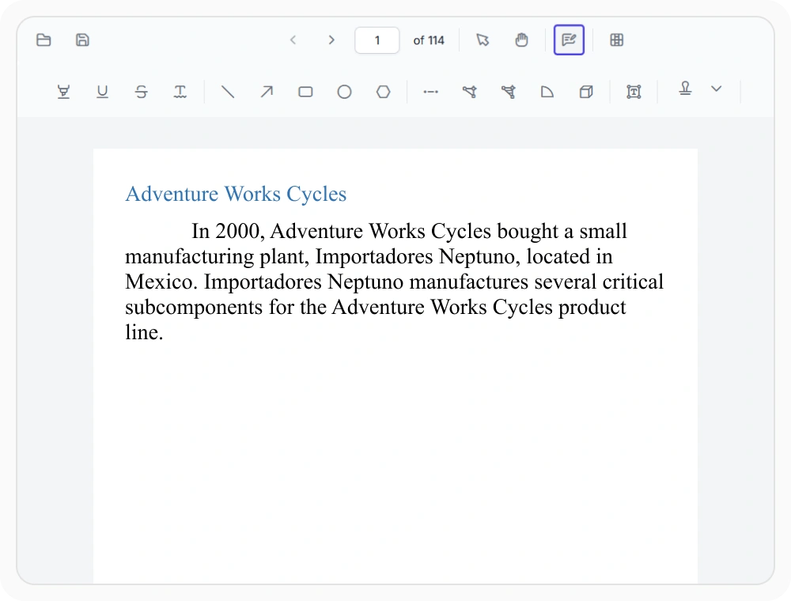The image size is (791, 601).
Task: Go to next page arrow
Action: pos(331,40)
